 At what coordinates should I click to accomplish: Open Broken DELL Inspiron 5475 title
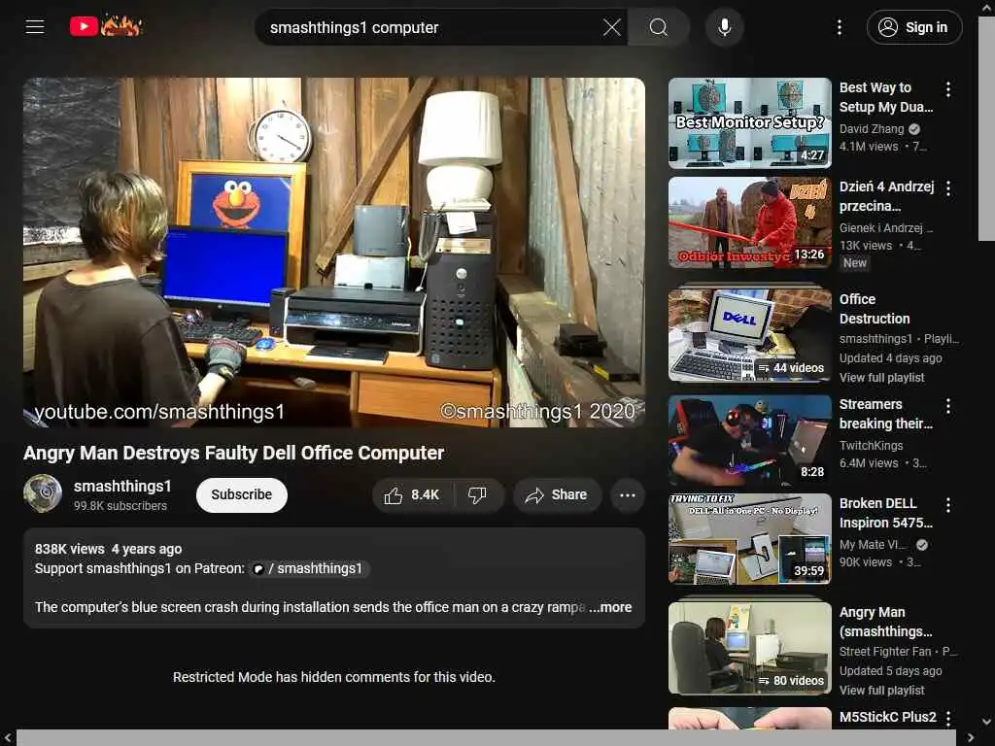point(886,513)
